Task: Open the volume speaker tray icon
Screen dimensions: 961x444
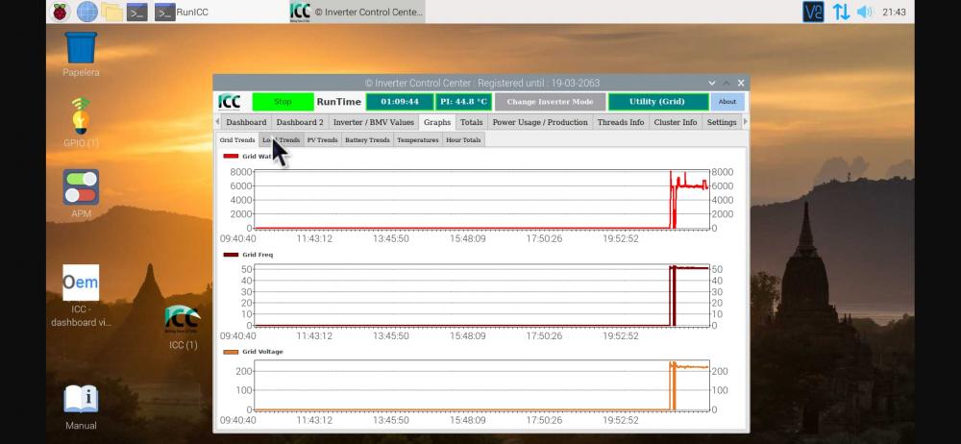Action: [864, 12]
